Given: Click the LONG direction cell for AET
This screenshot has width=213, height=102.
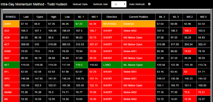Looking at the screenshot, I should (x=112, y=65).
